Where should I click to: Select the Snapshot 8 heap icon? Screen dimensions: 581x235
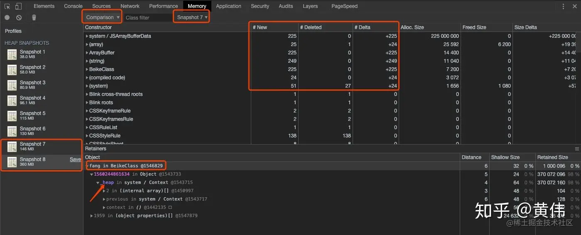pos(12,162)
